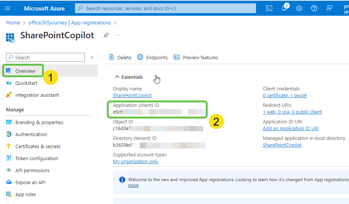
Task: Open the notifications bell
Action: 284,8
